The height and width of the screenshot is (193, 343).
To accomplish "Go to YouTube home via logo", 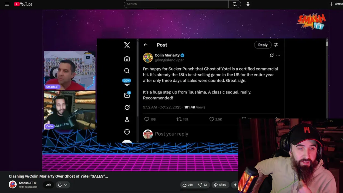I will 23,4.
